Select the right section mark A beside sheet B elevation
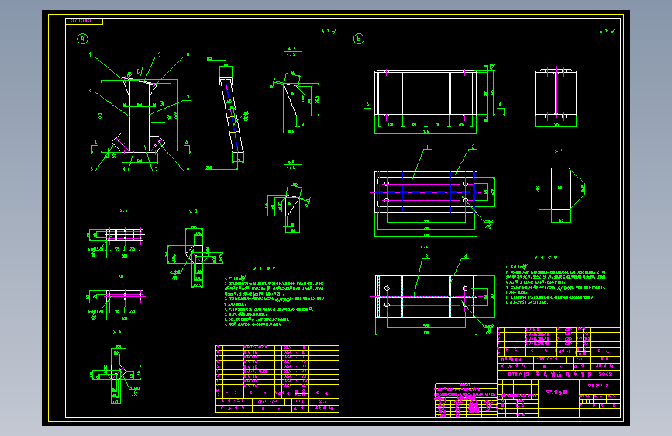 click(x=500, y=109)
